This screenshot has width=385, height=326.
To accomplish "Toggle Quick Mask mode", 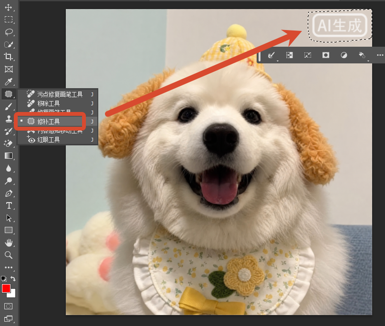I will pos(9,306).
